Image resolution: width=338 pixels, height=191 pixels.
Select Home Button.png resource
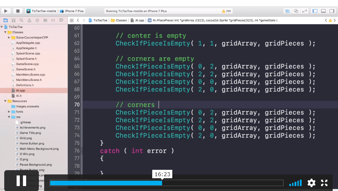click(32, 143)
